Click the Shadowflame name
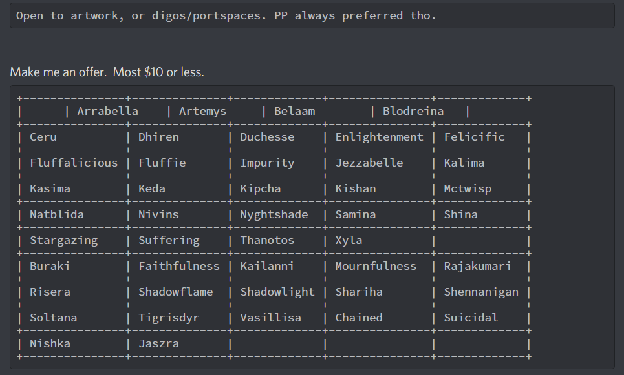Screen dimensions: 624x375 [x=175, y=292]
